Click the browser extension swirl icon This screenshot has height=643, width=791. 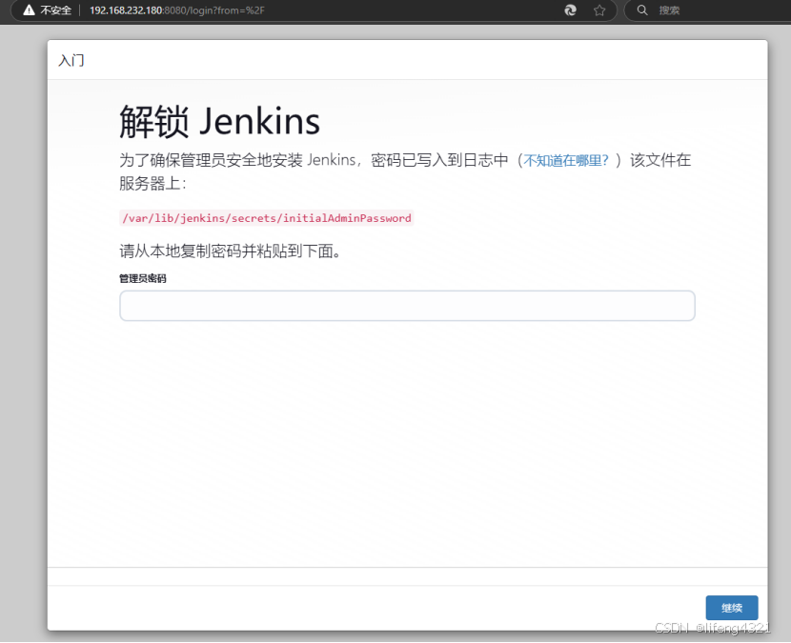(570, 10)
